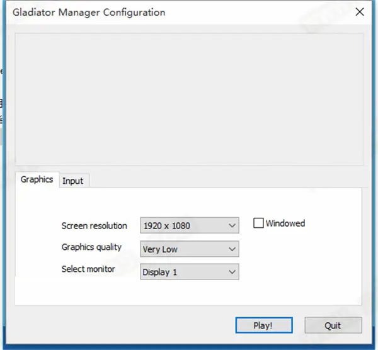Click the Quit button
The height and width of the screenshot is (350, 378).
tap(333, 325)
